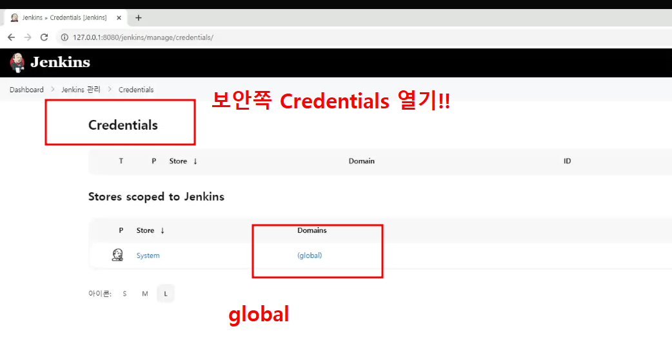Open the System store link
672x360 pixels.
click(x=148, y=255)
